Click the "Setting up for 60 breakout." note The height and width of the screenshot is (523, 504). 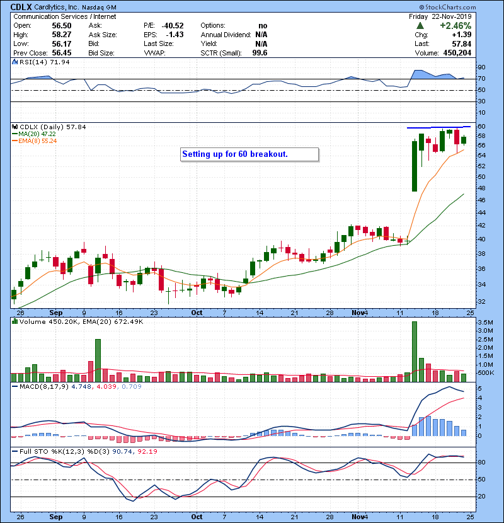249,154
